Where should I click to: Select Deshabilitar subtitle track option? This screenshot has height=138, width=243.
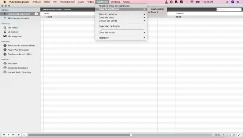click(x=157, y=9)
